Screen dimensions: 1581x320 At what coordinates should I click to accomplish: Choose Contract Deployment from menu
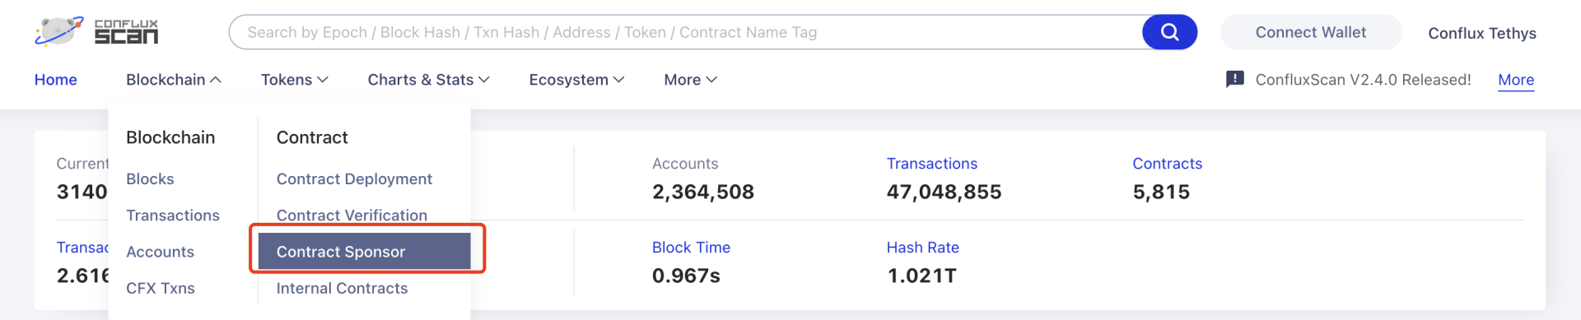(x=354, y=179)
